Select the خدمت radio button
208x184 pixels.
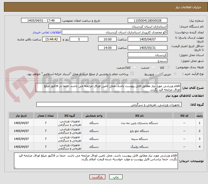point(153,67)
